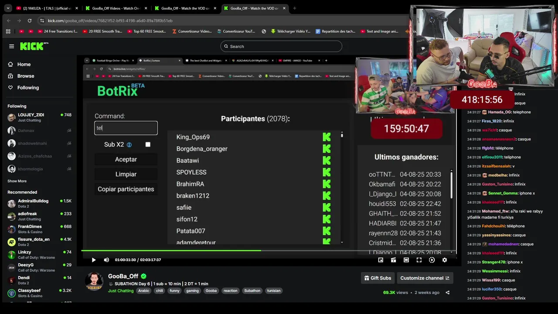Play the VOD video
Viewport: 558px width, 314px height.
pos(94,260)
